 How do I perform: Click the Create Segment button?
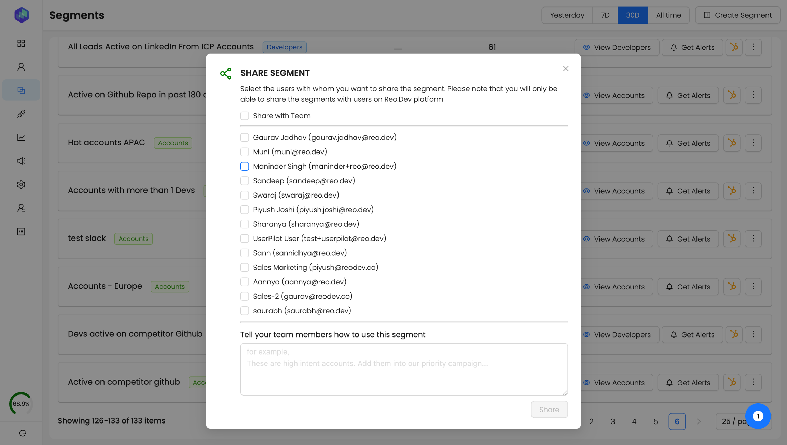tap(738, 15)
